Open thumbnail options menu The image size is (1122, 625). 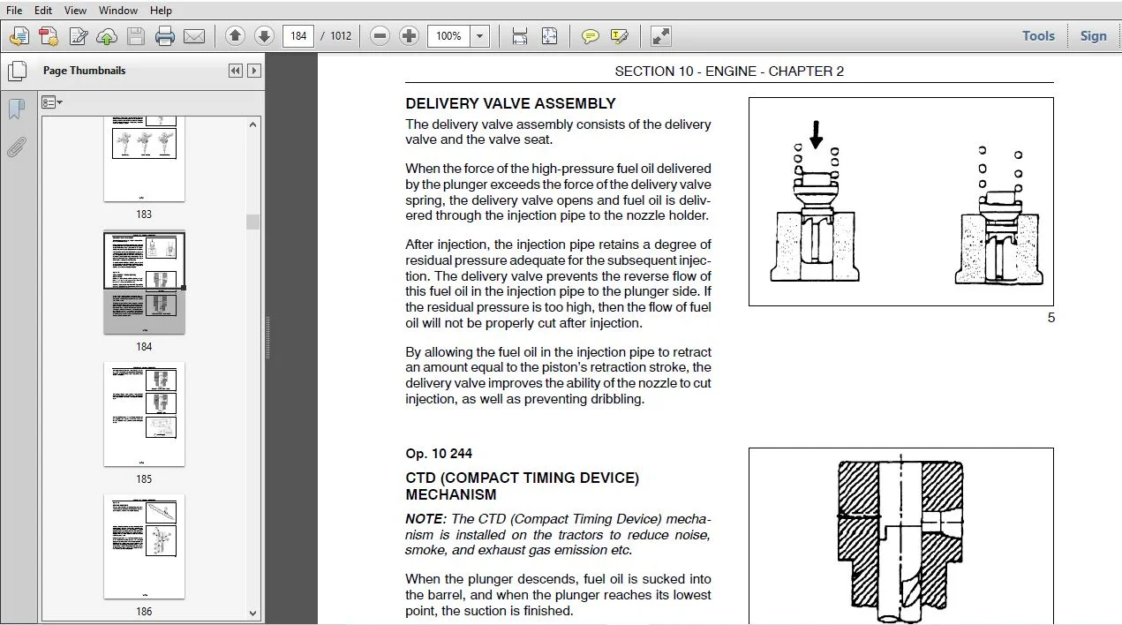click(52, 102)
